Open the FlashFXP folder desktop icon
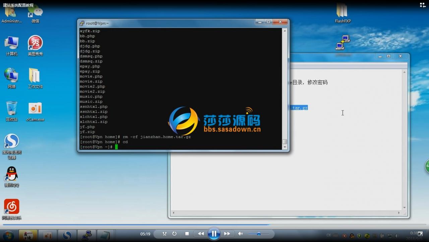Image resolution: width=429 pixels, height=242 pixels. (343, 13)
